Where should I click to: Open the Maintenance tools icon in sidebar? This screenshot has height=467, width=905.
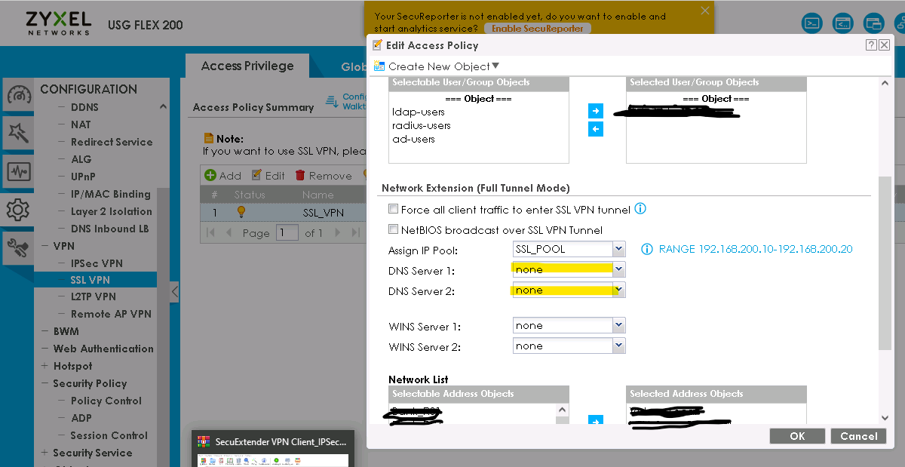pos(19,247)
